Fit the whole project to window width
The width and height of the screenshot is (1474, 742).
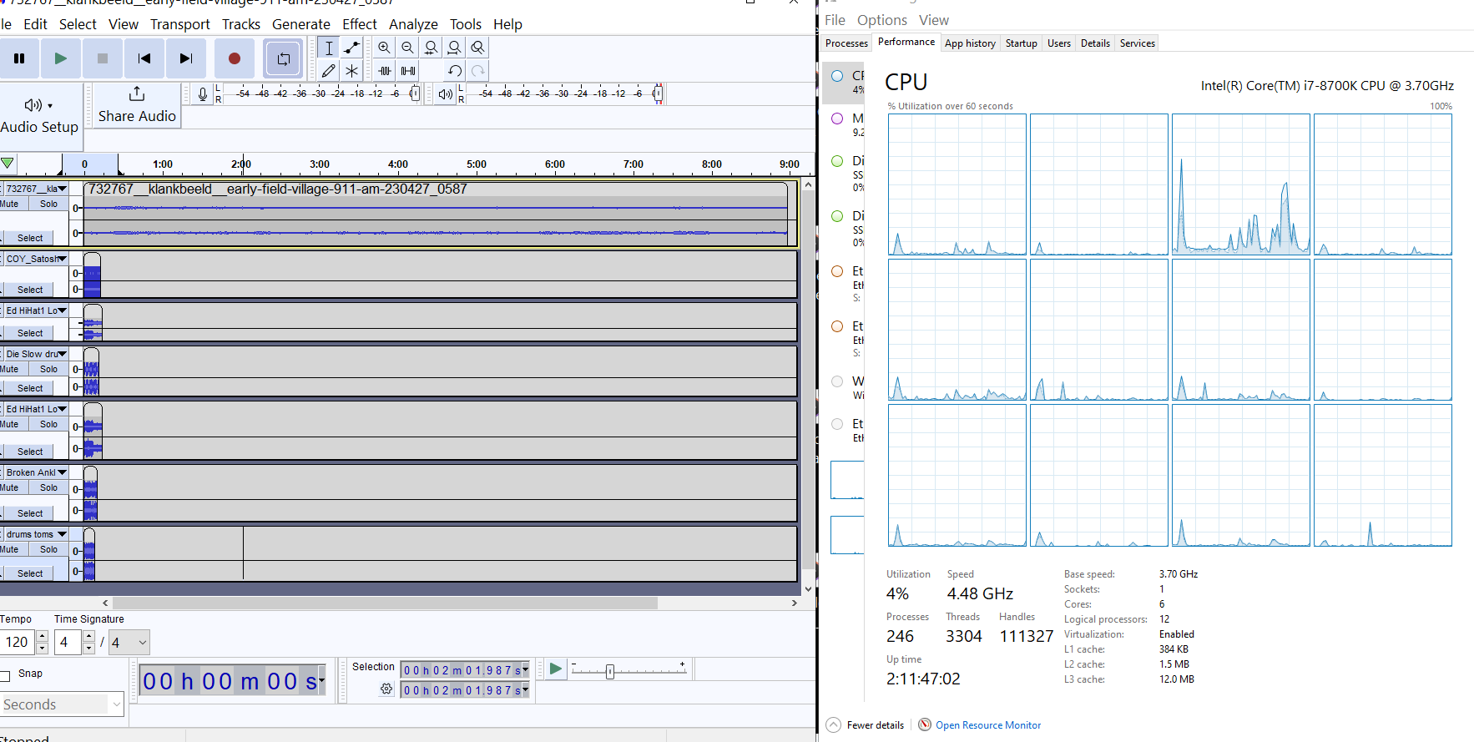(x=454, y=48)
